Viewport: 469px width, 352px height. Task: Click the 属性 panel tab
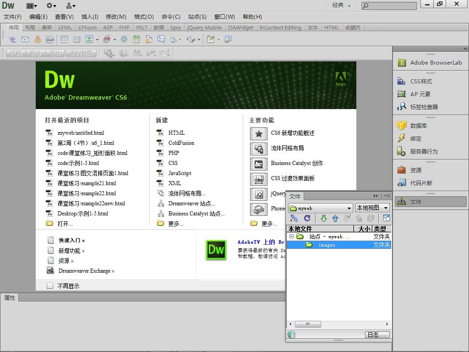click(x=10, y=297)
